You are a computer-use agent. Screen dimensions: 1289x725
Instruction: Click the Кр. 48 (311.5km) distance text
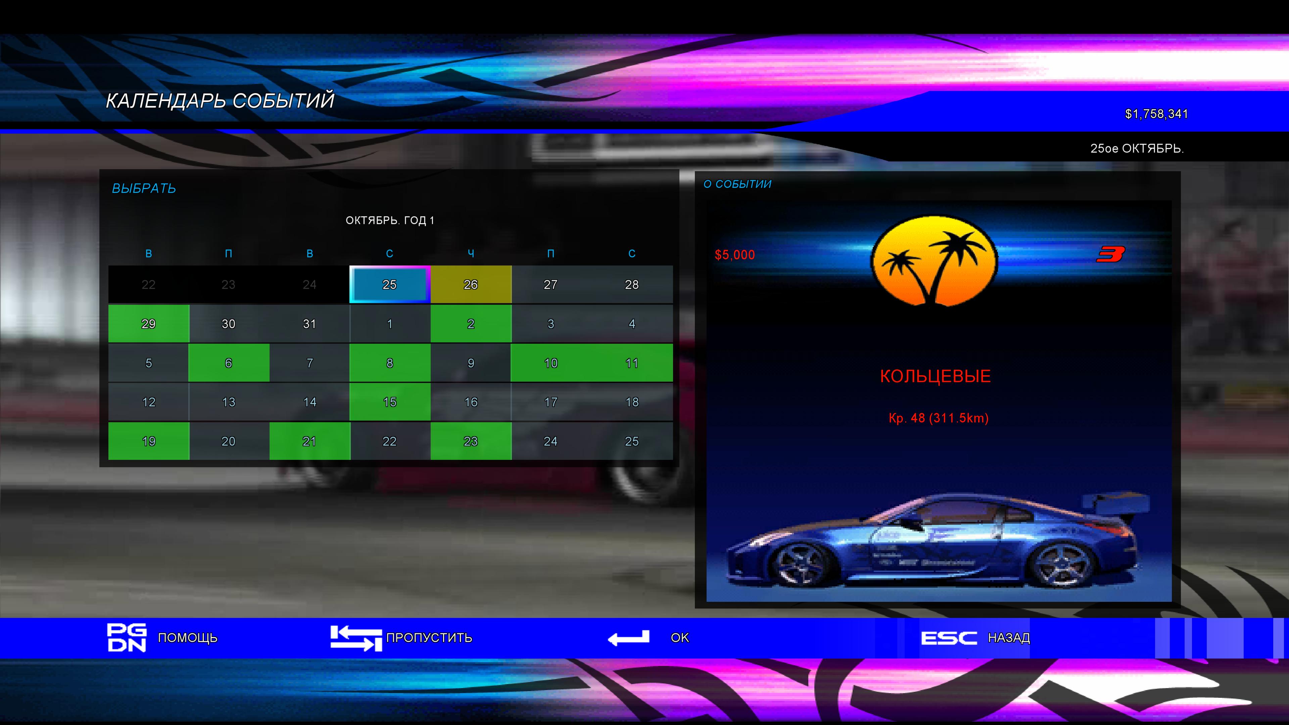(939, 418)
